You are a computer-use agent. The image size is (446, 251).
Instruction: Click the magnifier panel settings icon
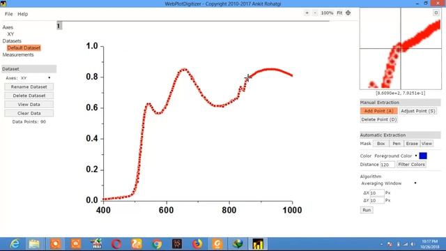[x=436, y=13]
